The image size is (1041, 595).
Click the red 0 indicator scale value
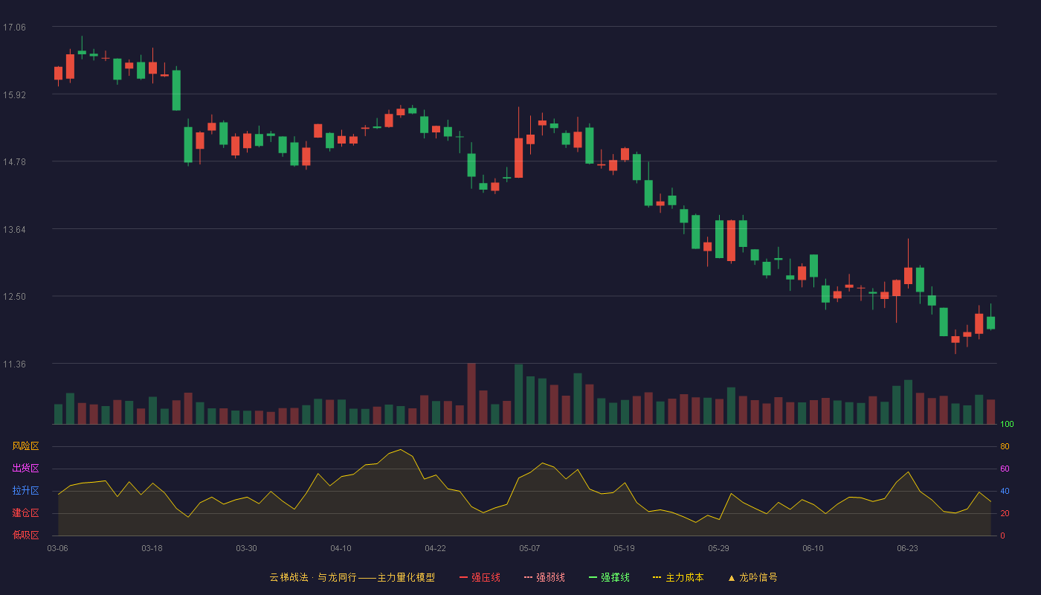pyautogui.click(x=1002, y=535)
